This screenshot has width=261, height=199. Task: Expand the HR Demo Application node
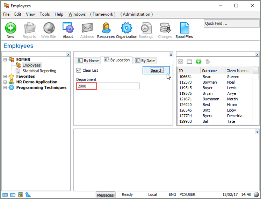pyautogui.click(x=5, y=82)
